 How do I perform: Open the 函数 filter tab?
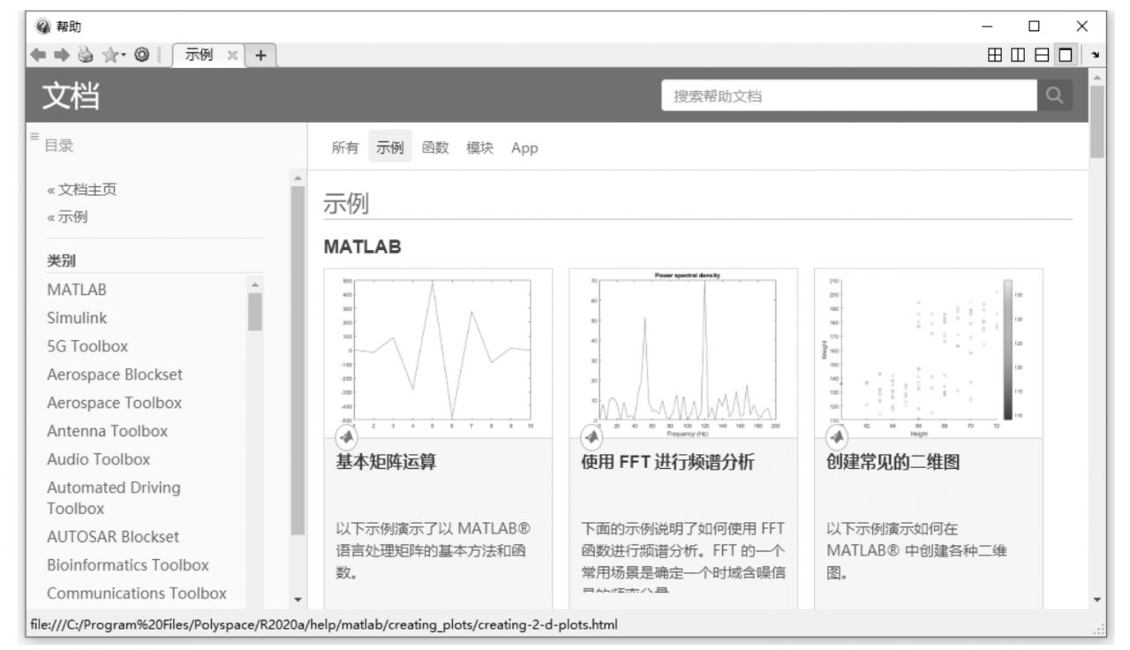(435, 148)
